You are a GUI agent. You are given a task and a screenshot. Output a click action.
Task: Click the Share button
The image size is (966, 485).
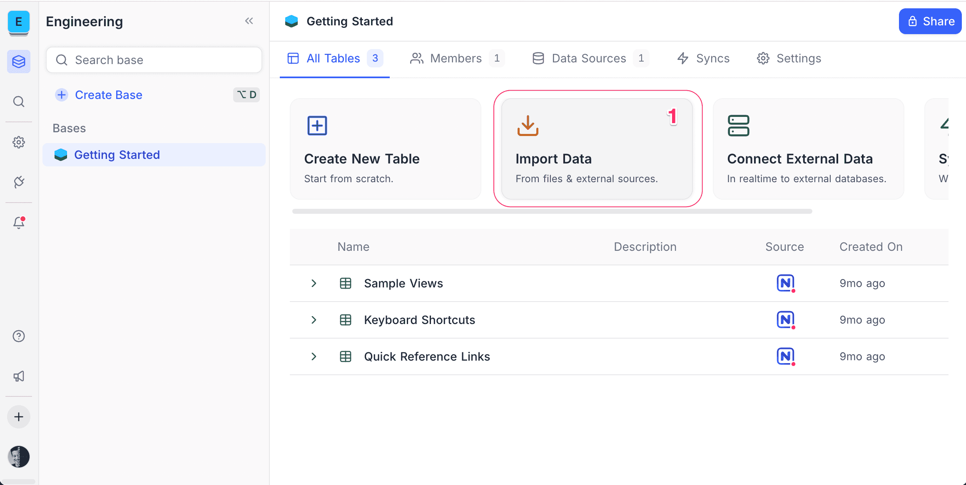point(930,21)
